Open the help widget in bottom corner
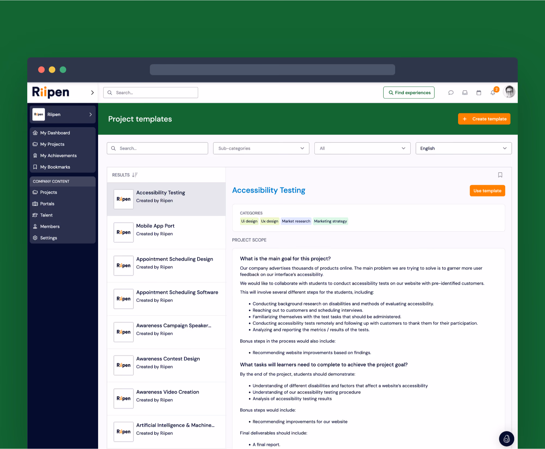Screen dimensions: 545x449 (x=507, y=439)
